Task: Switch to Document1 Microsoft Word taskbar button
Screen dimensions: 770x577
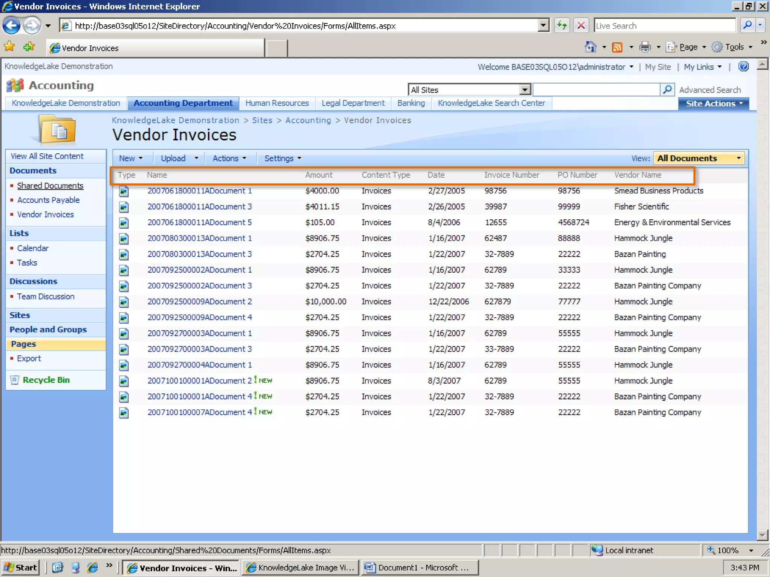Action: (x=420, y=567)
